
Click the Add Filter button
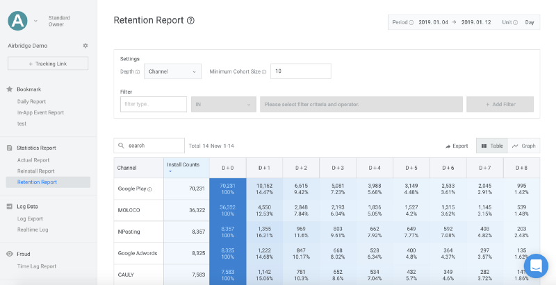500,104
